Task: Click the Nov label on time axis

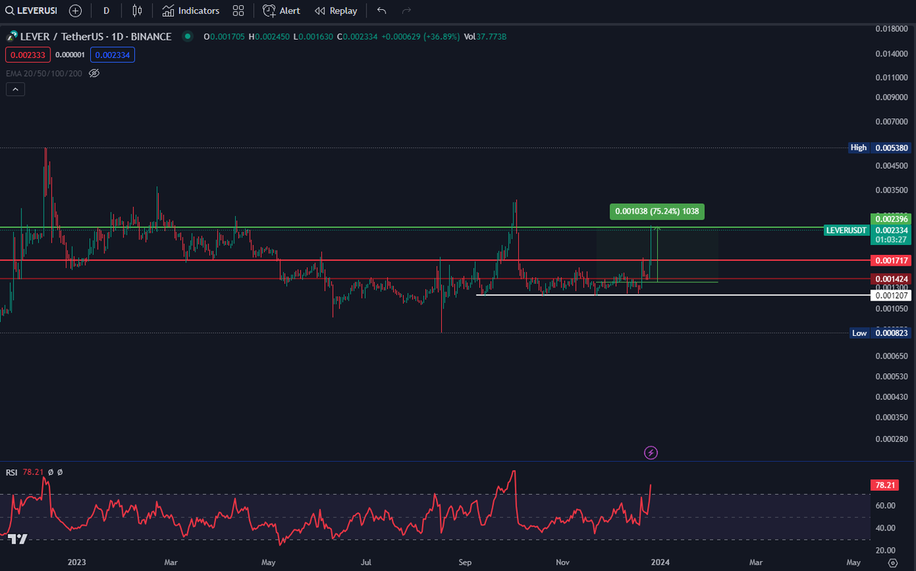Action: [563, 563]
